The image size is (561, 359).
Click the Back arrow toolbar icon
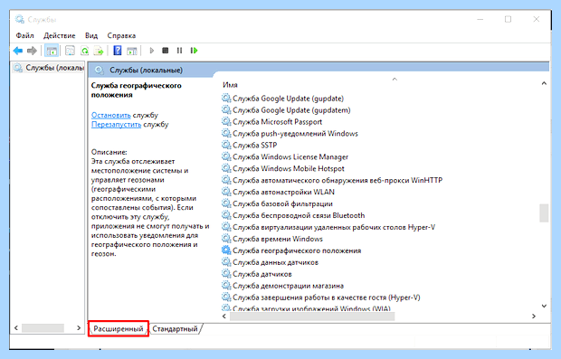click(x=18, y=51)
